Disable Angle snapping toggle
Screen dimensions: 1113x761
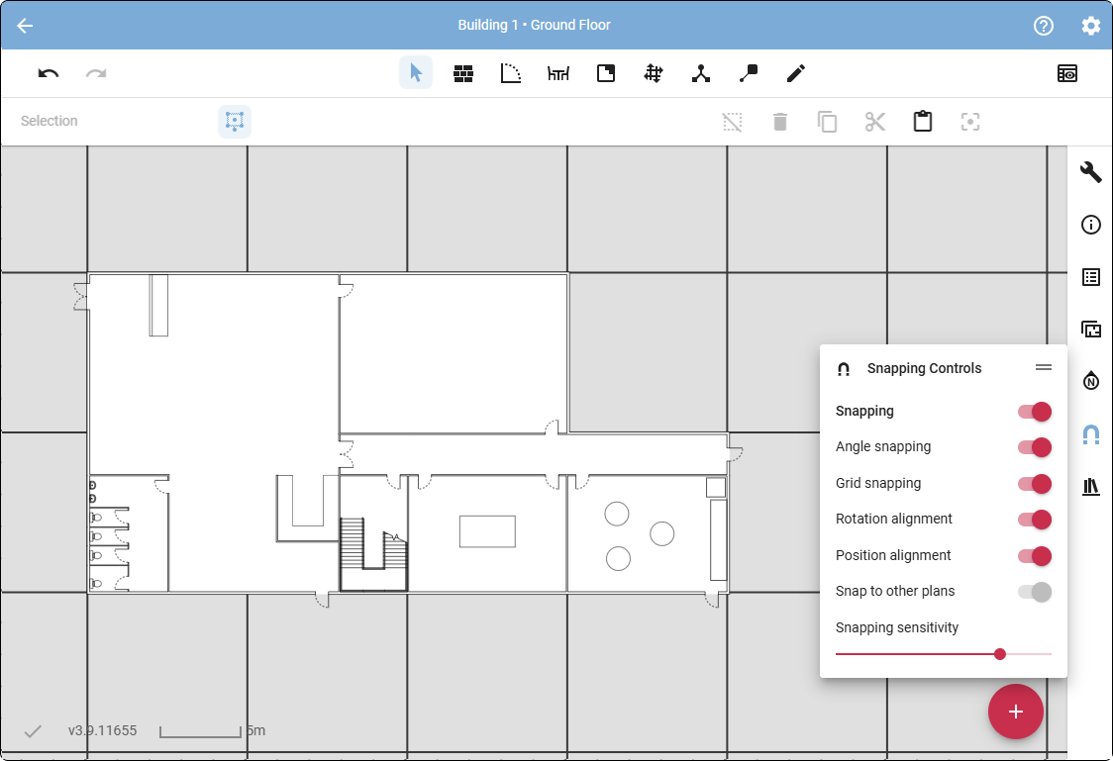(x=1034, y=447)
